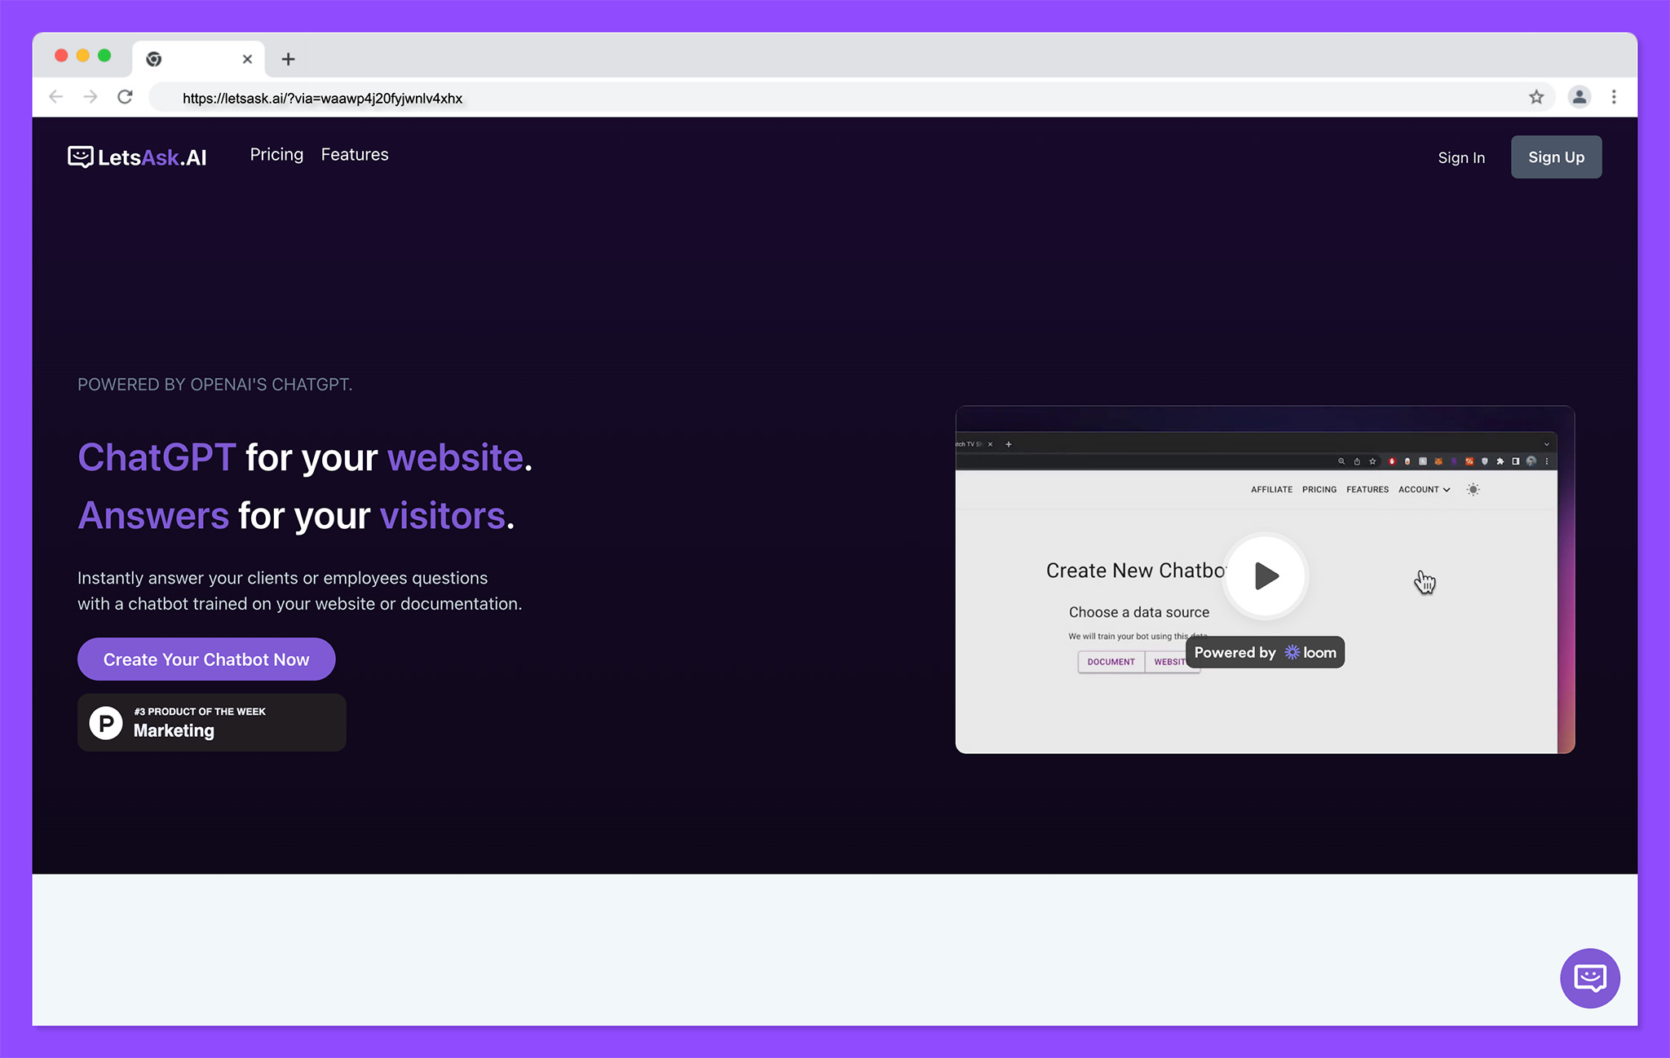Viewport: 1670px width, 1058px height.
Task: Reload the page
Action: (x=125, y=98)
